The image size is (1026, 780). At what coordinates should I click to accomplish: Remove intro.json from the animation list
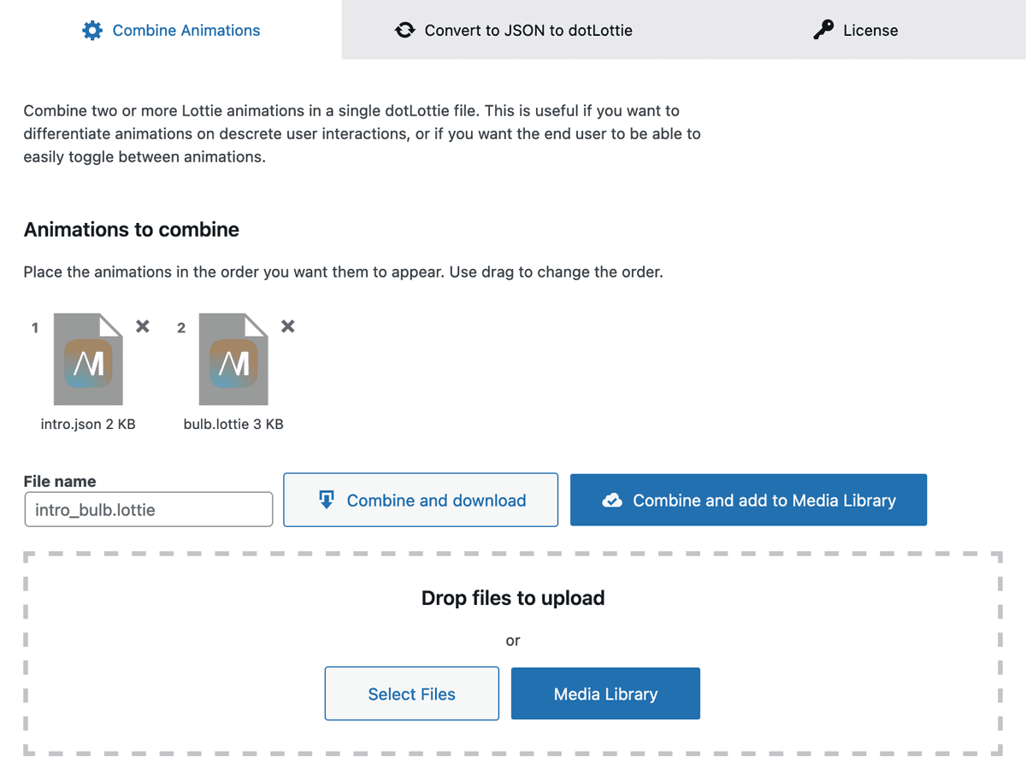[x=143, y=326]
